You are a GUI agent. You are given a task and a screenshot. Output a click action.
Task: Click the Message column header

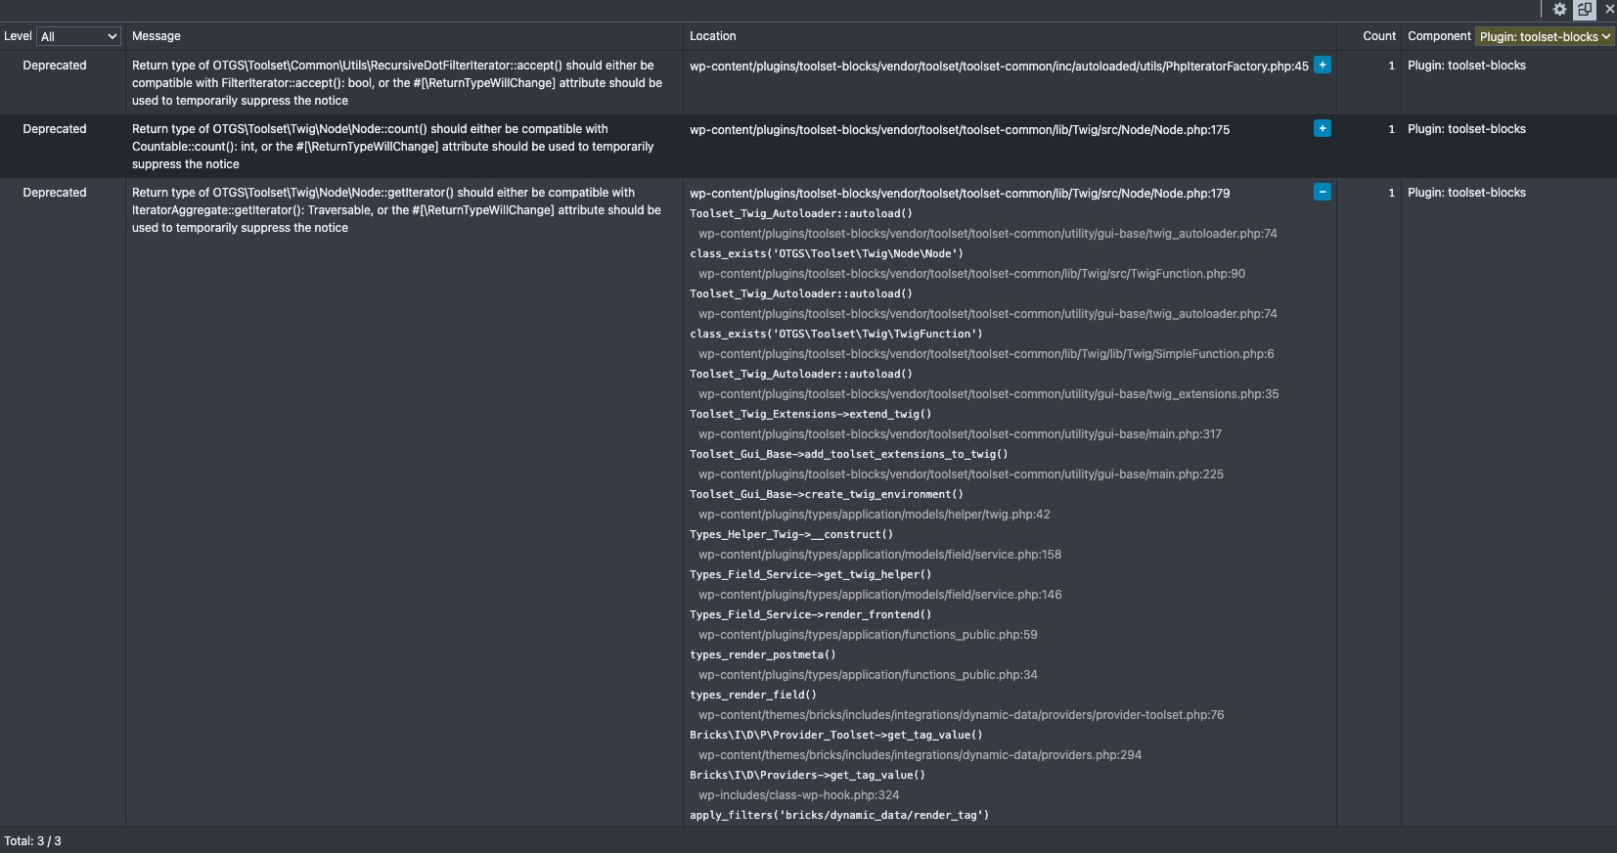pos(157,36)
